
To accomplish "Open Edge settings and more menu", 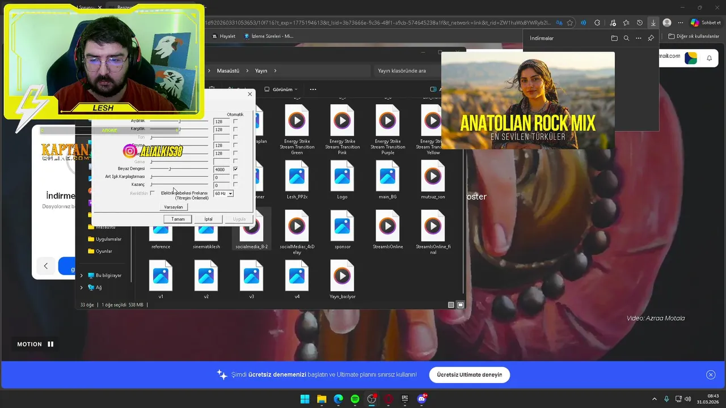I will pyautogui.click(x=681, y=23).
